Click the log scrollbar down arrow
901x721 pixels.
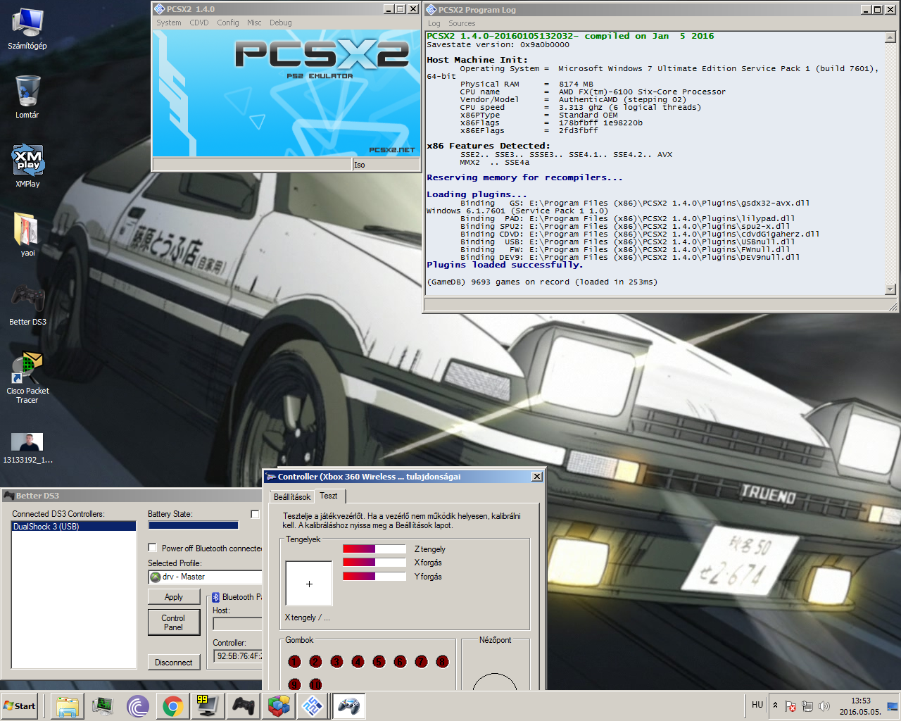click(890, 289)
